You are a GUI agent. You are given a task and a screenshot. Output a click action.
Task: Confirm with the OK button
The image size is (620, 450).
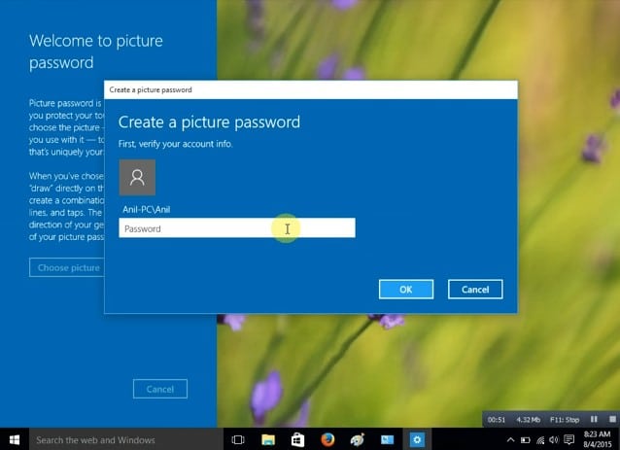point(405,290)
